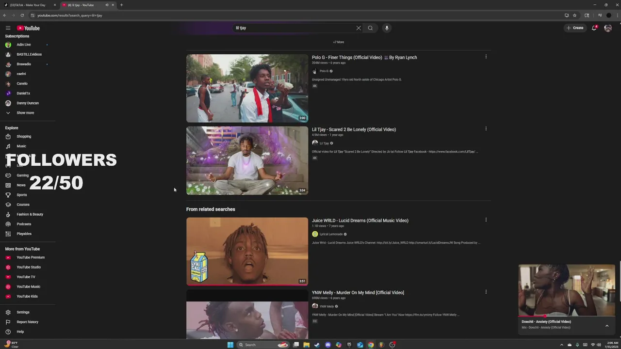Open more options for Scared 2 Be Lonely
621x349 pixels.
click(486, 129)
